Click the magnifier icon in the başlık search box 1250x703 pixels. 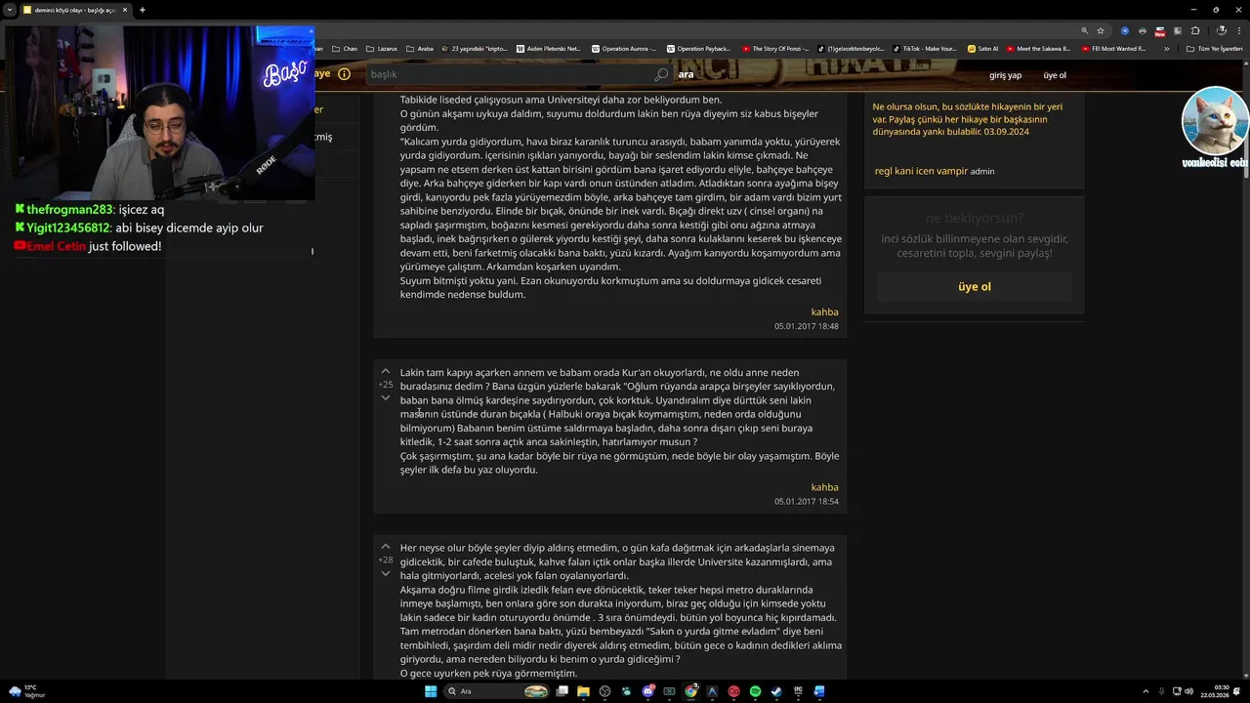pos(661,74)
